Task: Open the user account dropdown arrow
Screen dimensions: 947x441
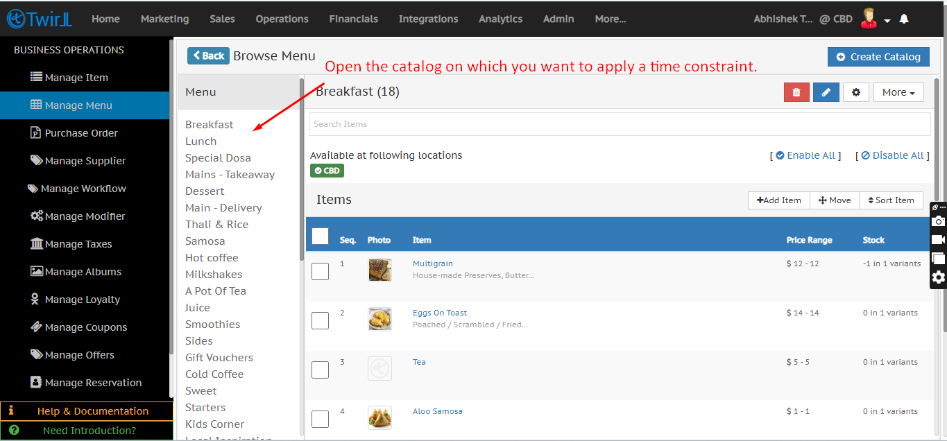Action: [887, 21]
